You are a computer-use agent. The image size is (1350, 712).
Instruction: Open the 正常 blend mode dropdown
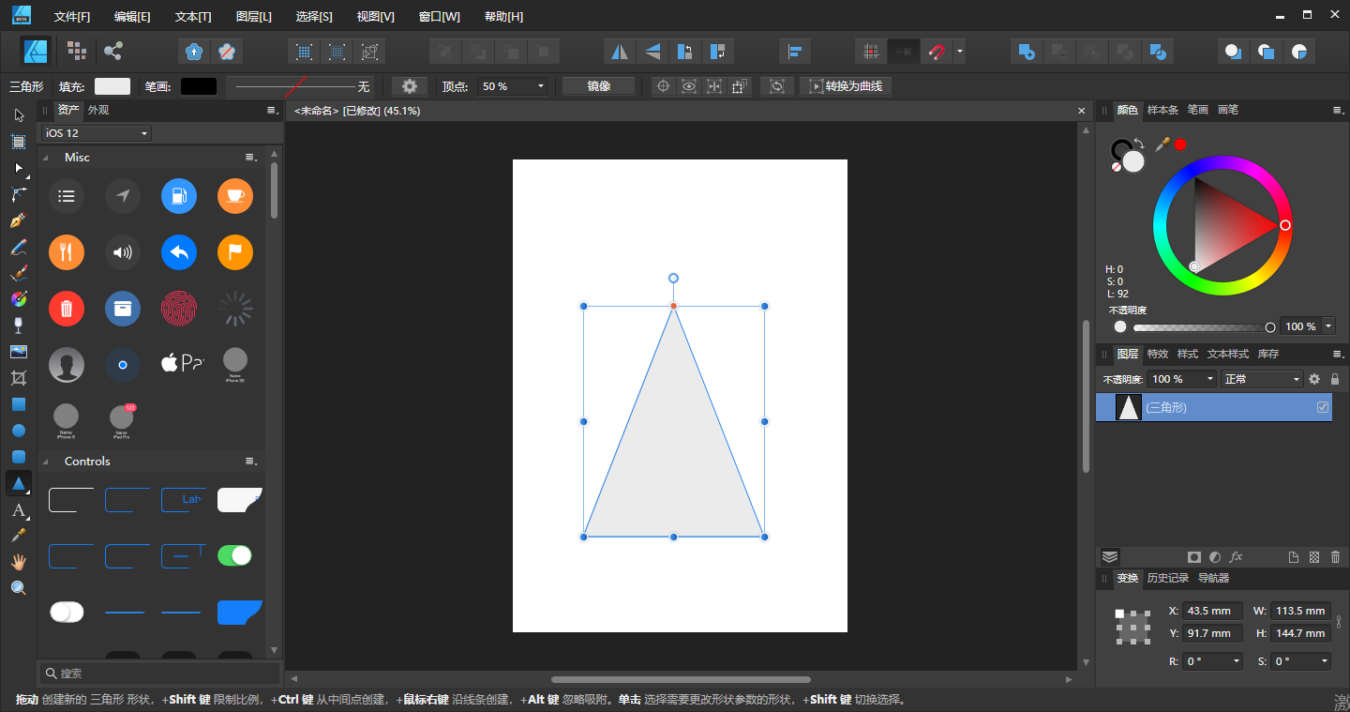[x=1262, y=379]
